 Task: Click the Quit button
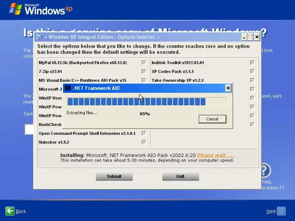click(180, 176)
